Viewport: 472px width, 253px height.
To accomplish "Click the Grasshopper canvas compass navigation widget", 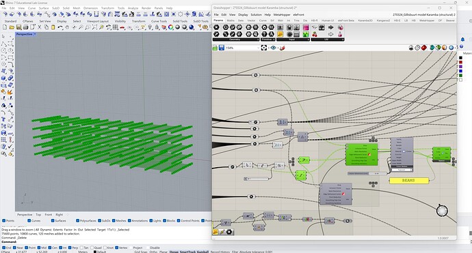I will click(442, 211).
